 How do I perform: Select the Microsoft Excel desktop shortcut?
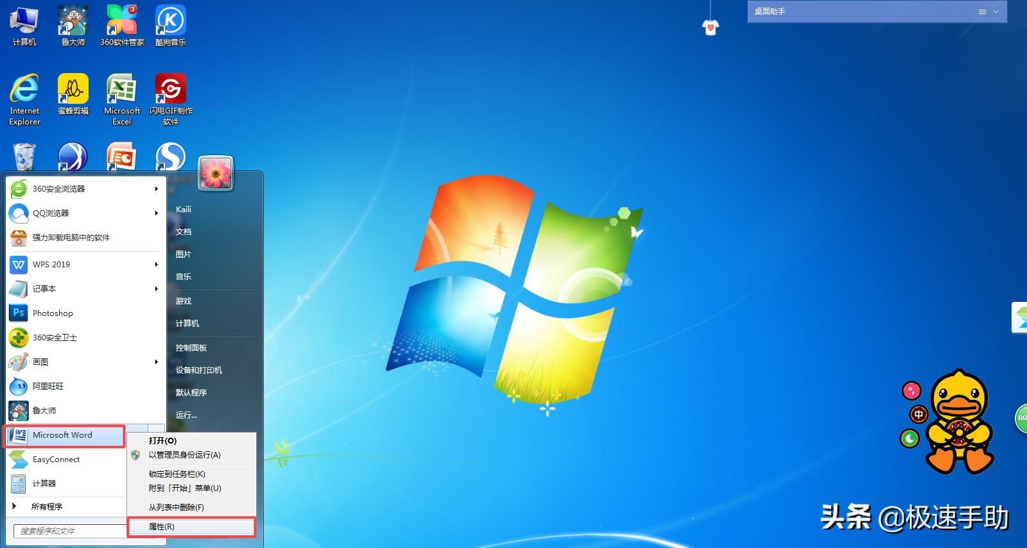(122, 99)
